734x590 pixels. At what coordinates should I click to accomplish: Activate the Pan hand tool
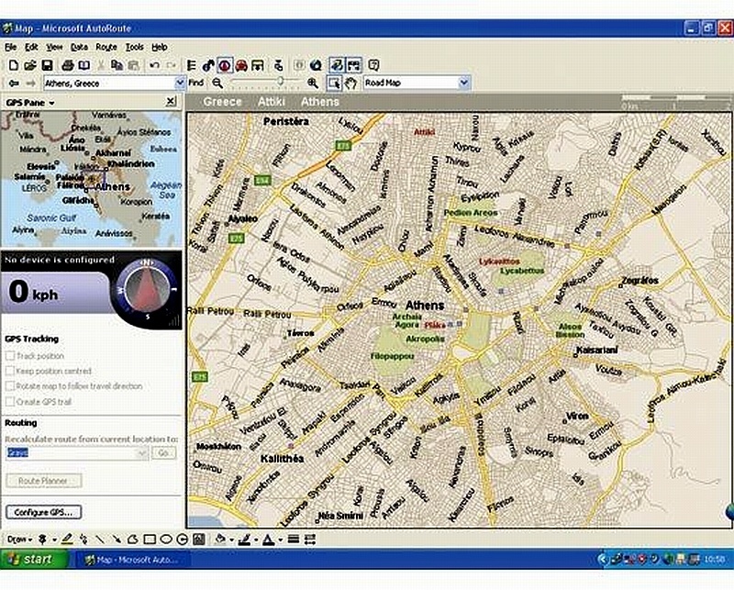[x=351, y=83]
